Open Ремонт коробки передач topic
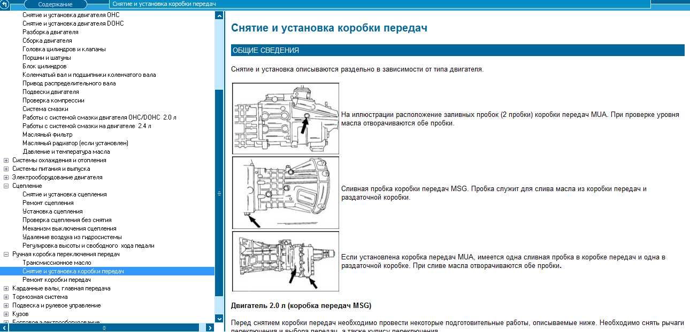 (56, 280)
